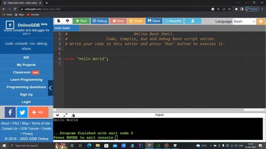
Task: Click empty editor line 7
Action: click(x=165, y=64)
